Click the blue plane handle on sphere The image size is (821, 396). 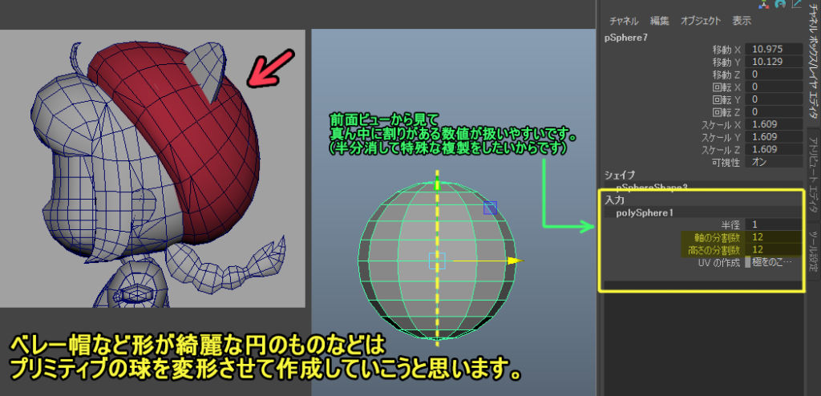(490, 208)
